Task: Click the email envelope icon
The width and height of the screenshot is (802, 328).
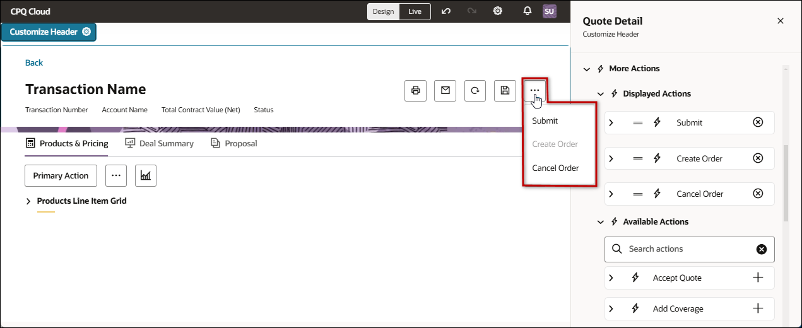Action: (445, 91)
